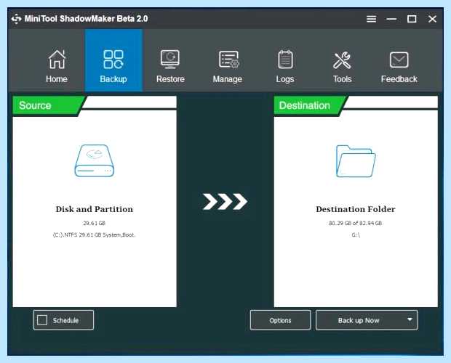Click the Back up Now button
Image resolution: width=451 pixels, height=363 pixels.
[x=367, y=320]
